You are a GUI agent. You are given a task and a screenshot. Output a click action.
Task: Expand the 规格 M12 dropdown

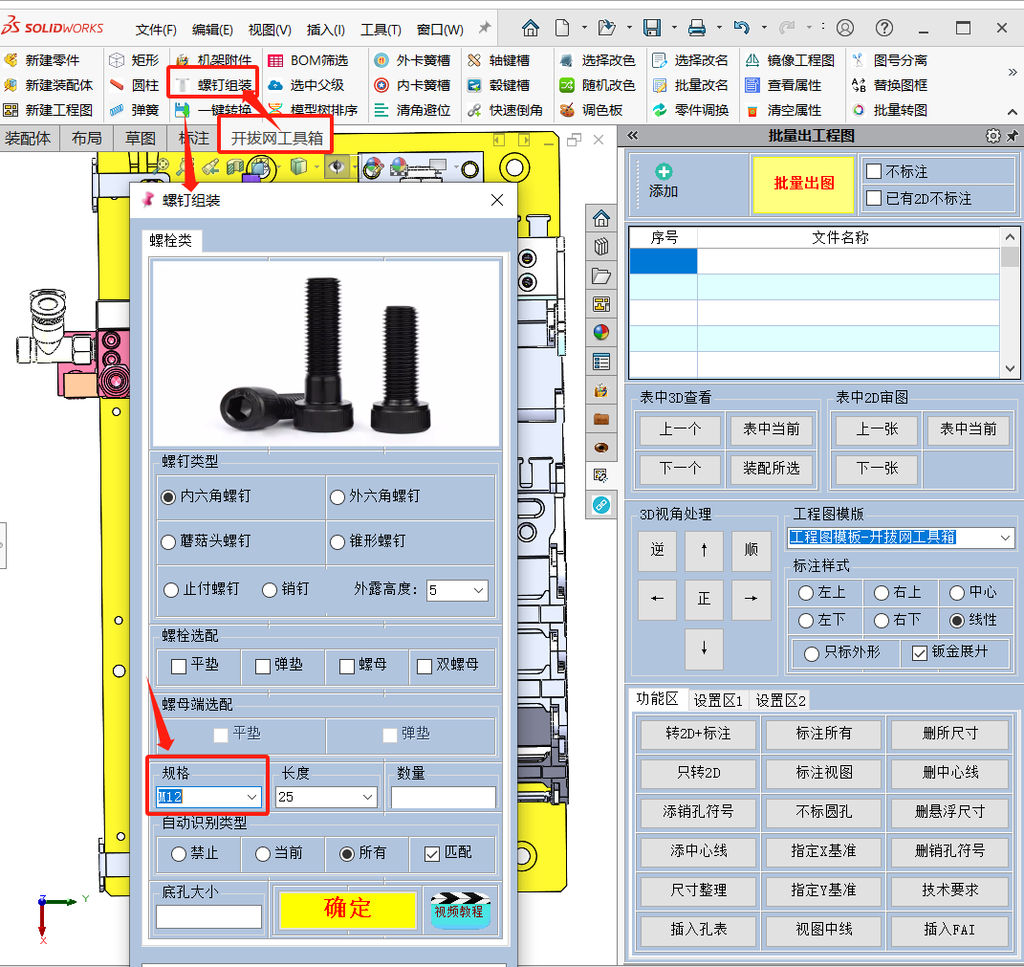click(x=251, y=797)
